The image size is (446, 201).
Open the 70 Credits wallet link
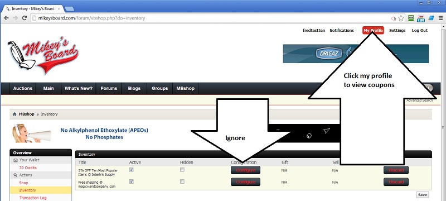(28, 168)
